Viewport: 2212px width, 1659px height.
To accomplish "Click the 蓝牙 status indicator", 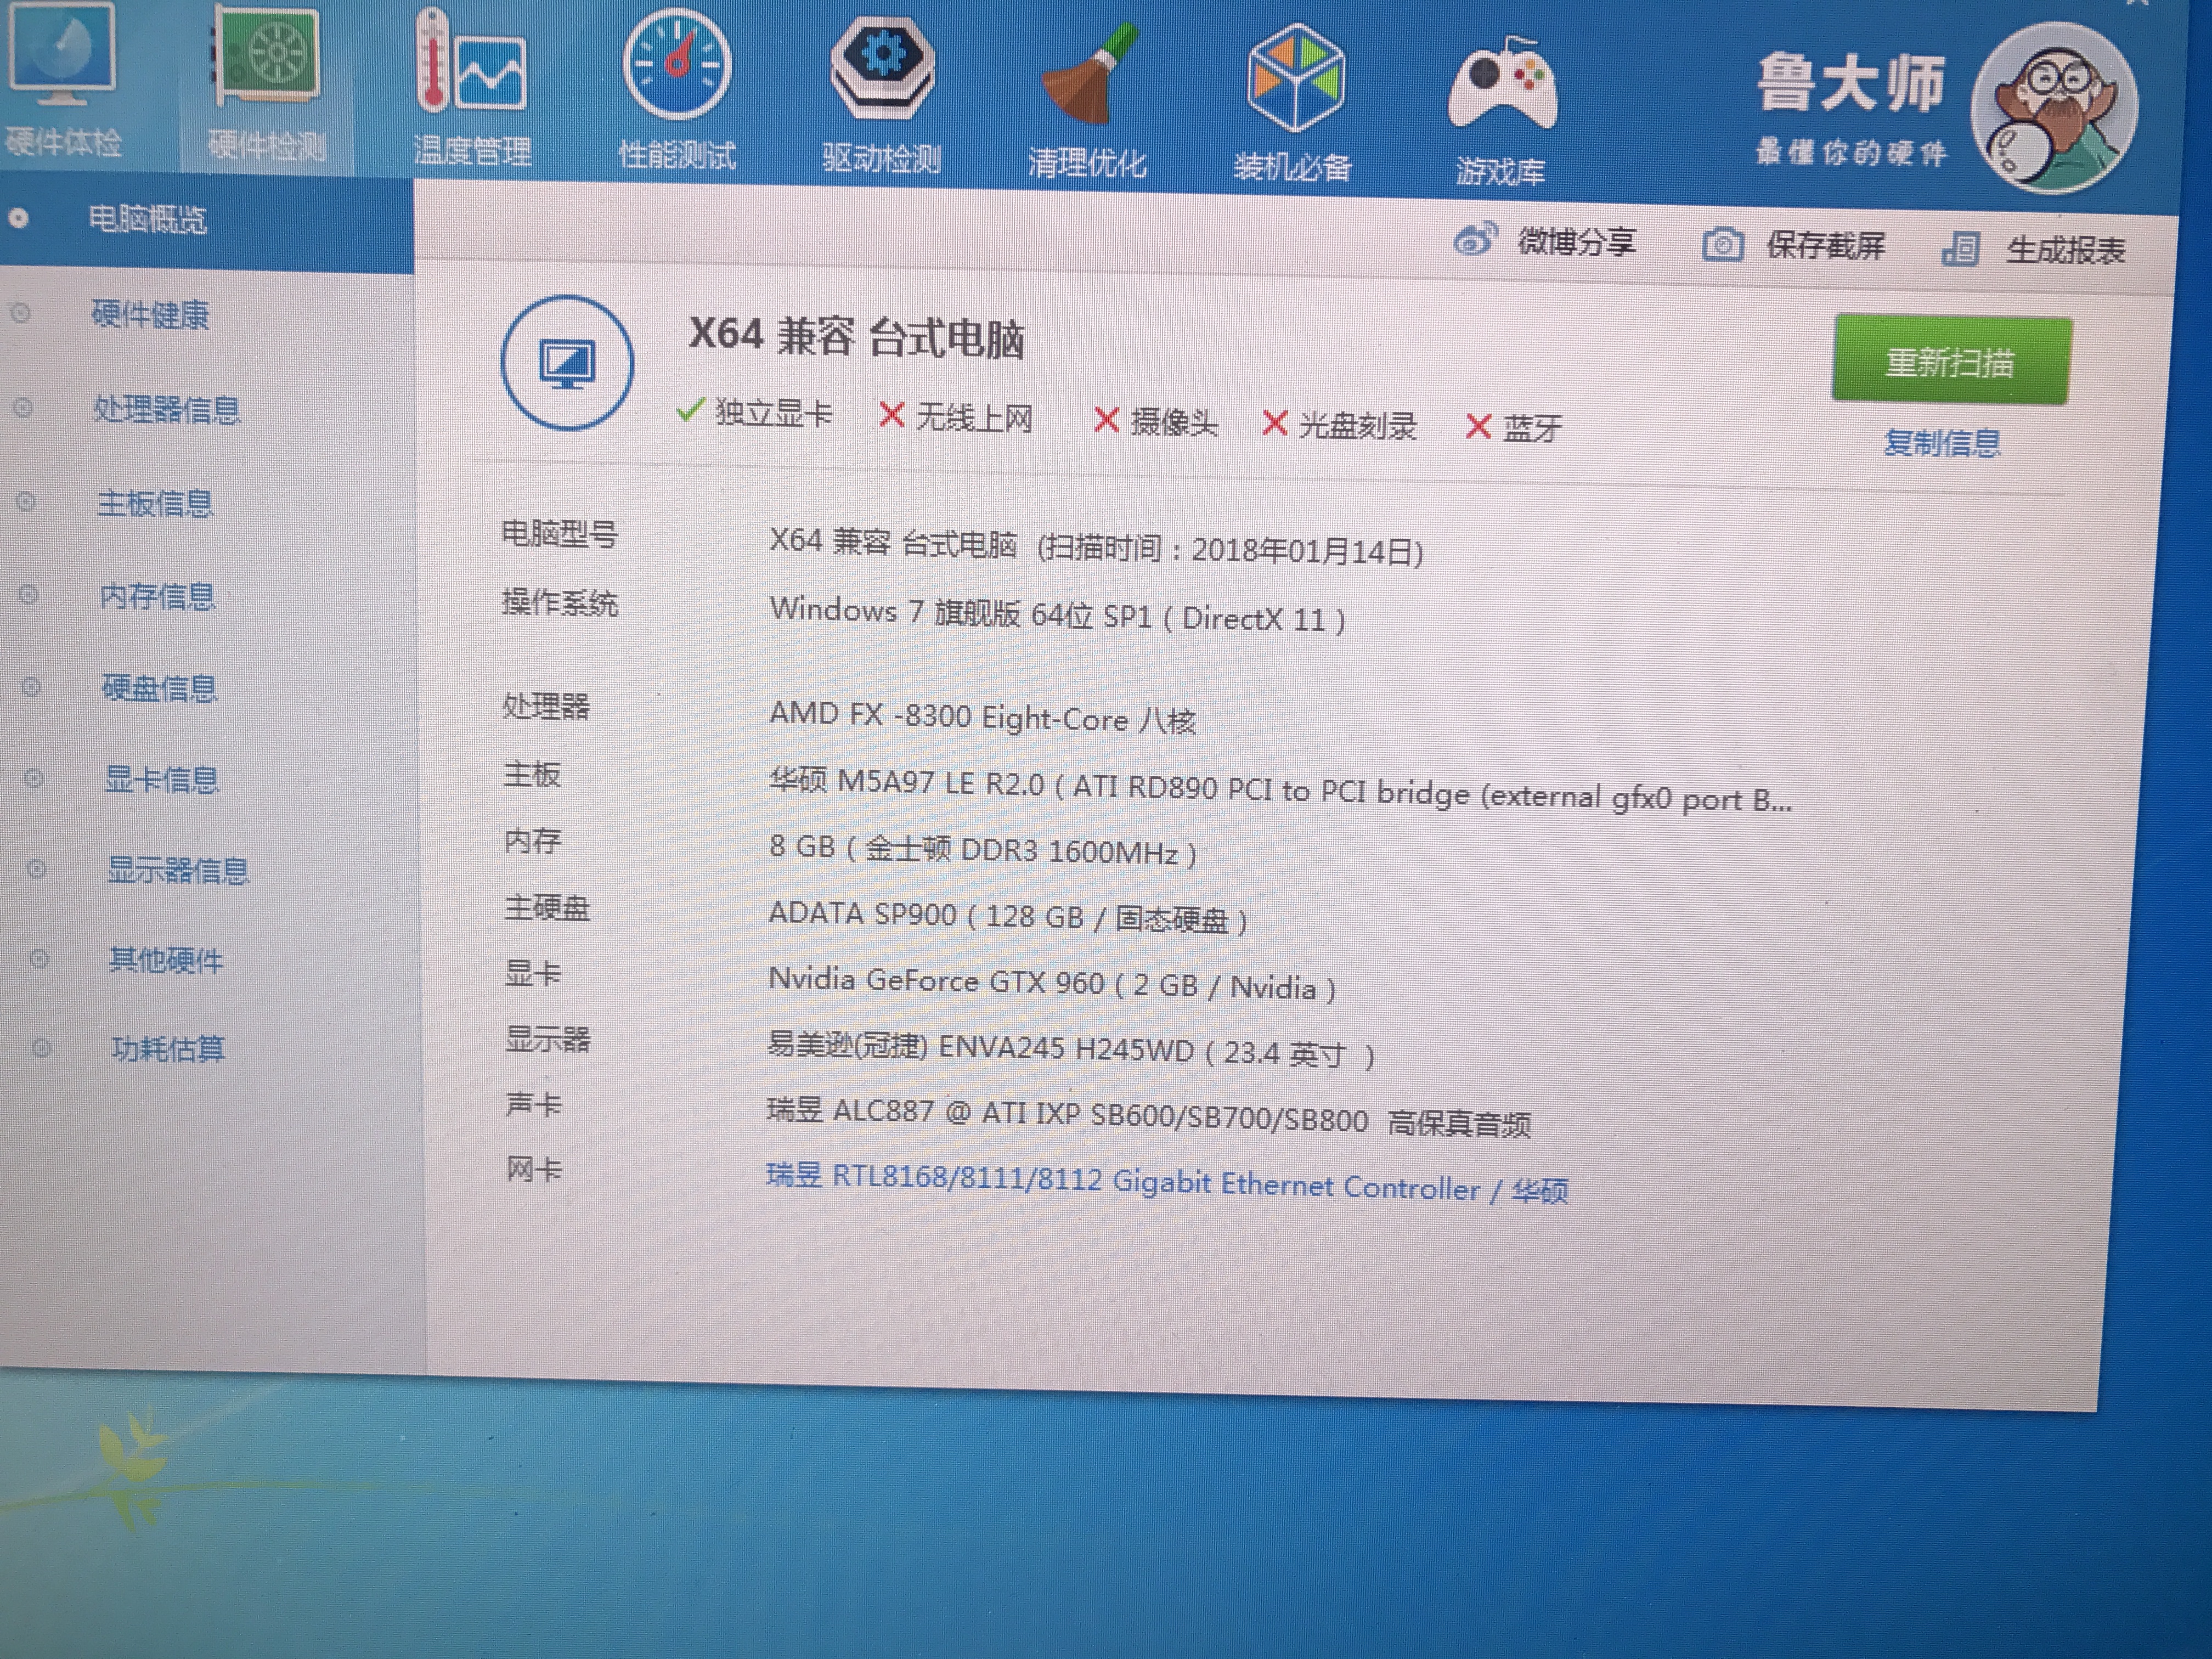I will (1513, 428).
